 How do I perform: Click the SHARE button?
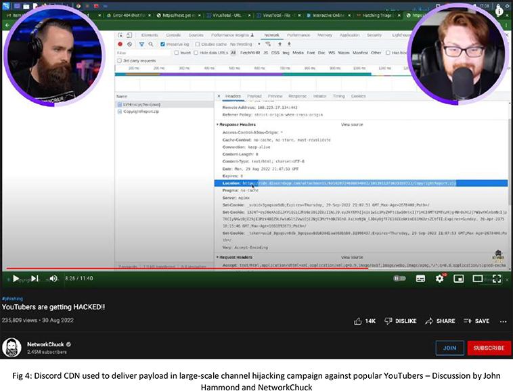[x=440, y=321]
